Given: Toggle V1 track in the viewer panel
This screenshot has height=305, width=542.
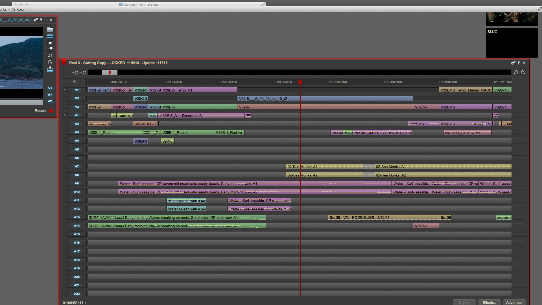Looking at the screenshot, I should 50,88.
